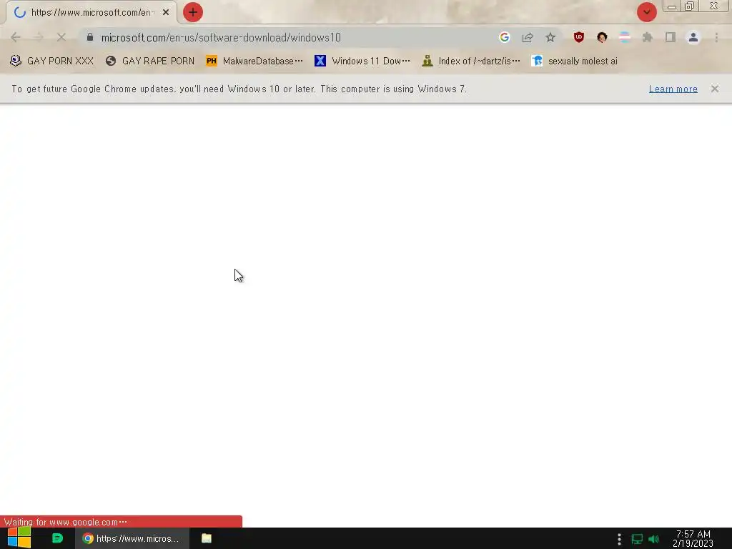Open the Chrome three-dot menu
Screen dimensions: 732x549
(716, 37)
